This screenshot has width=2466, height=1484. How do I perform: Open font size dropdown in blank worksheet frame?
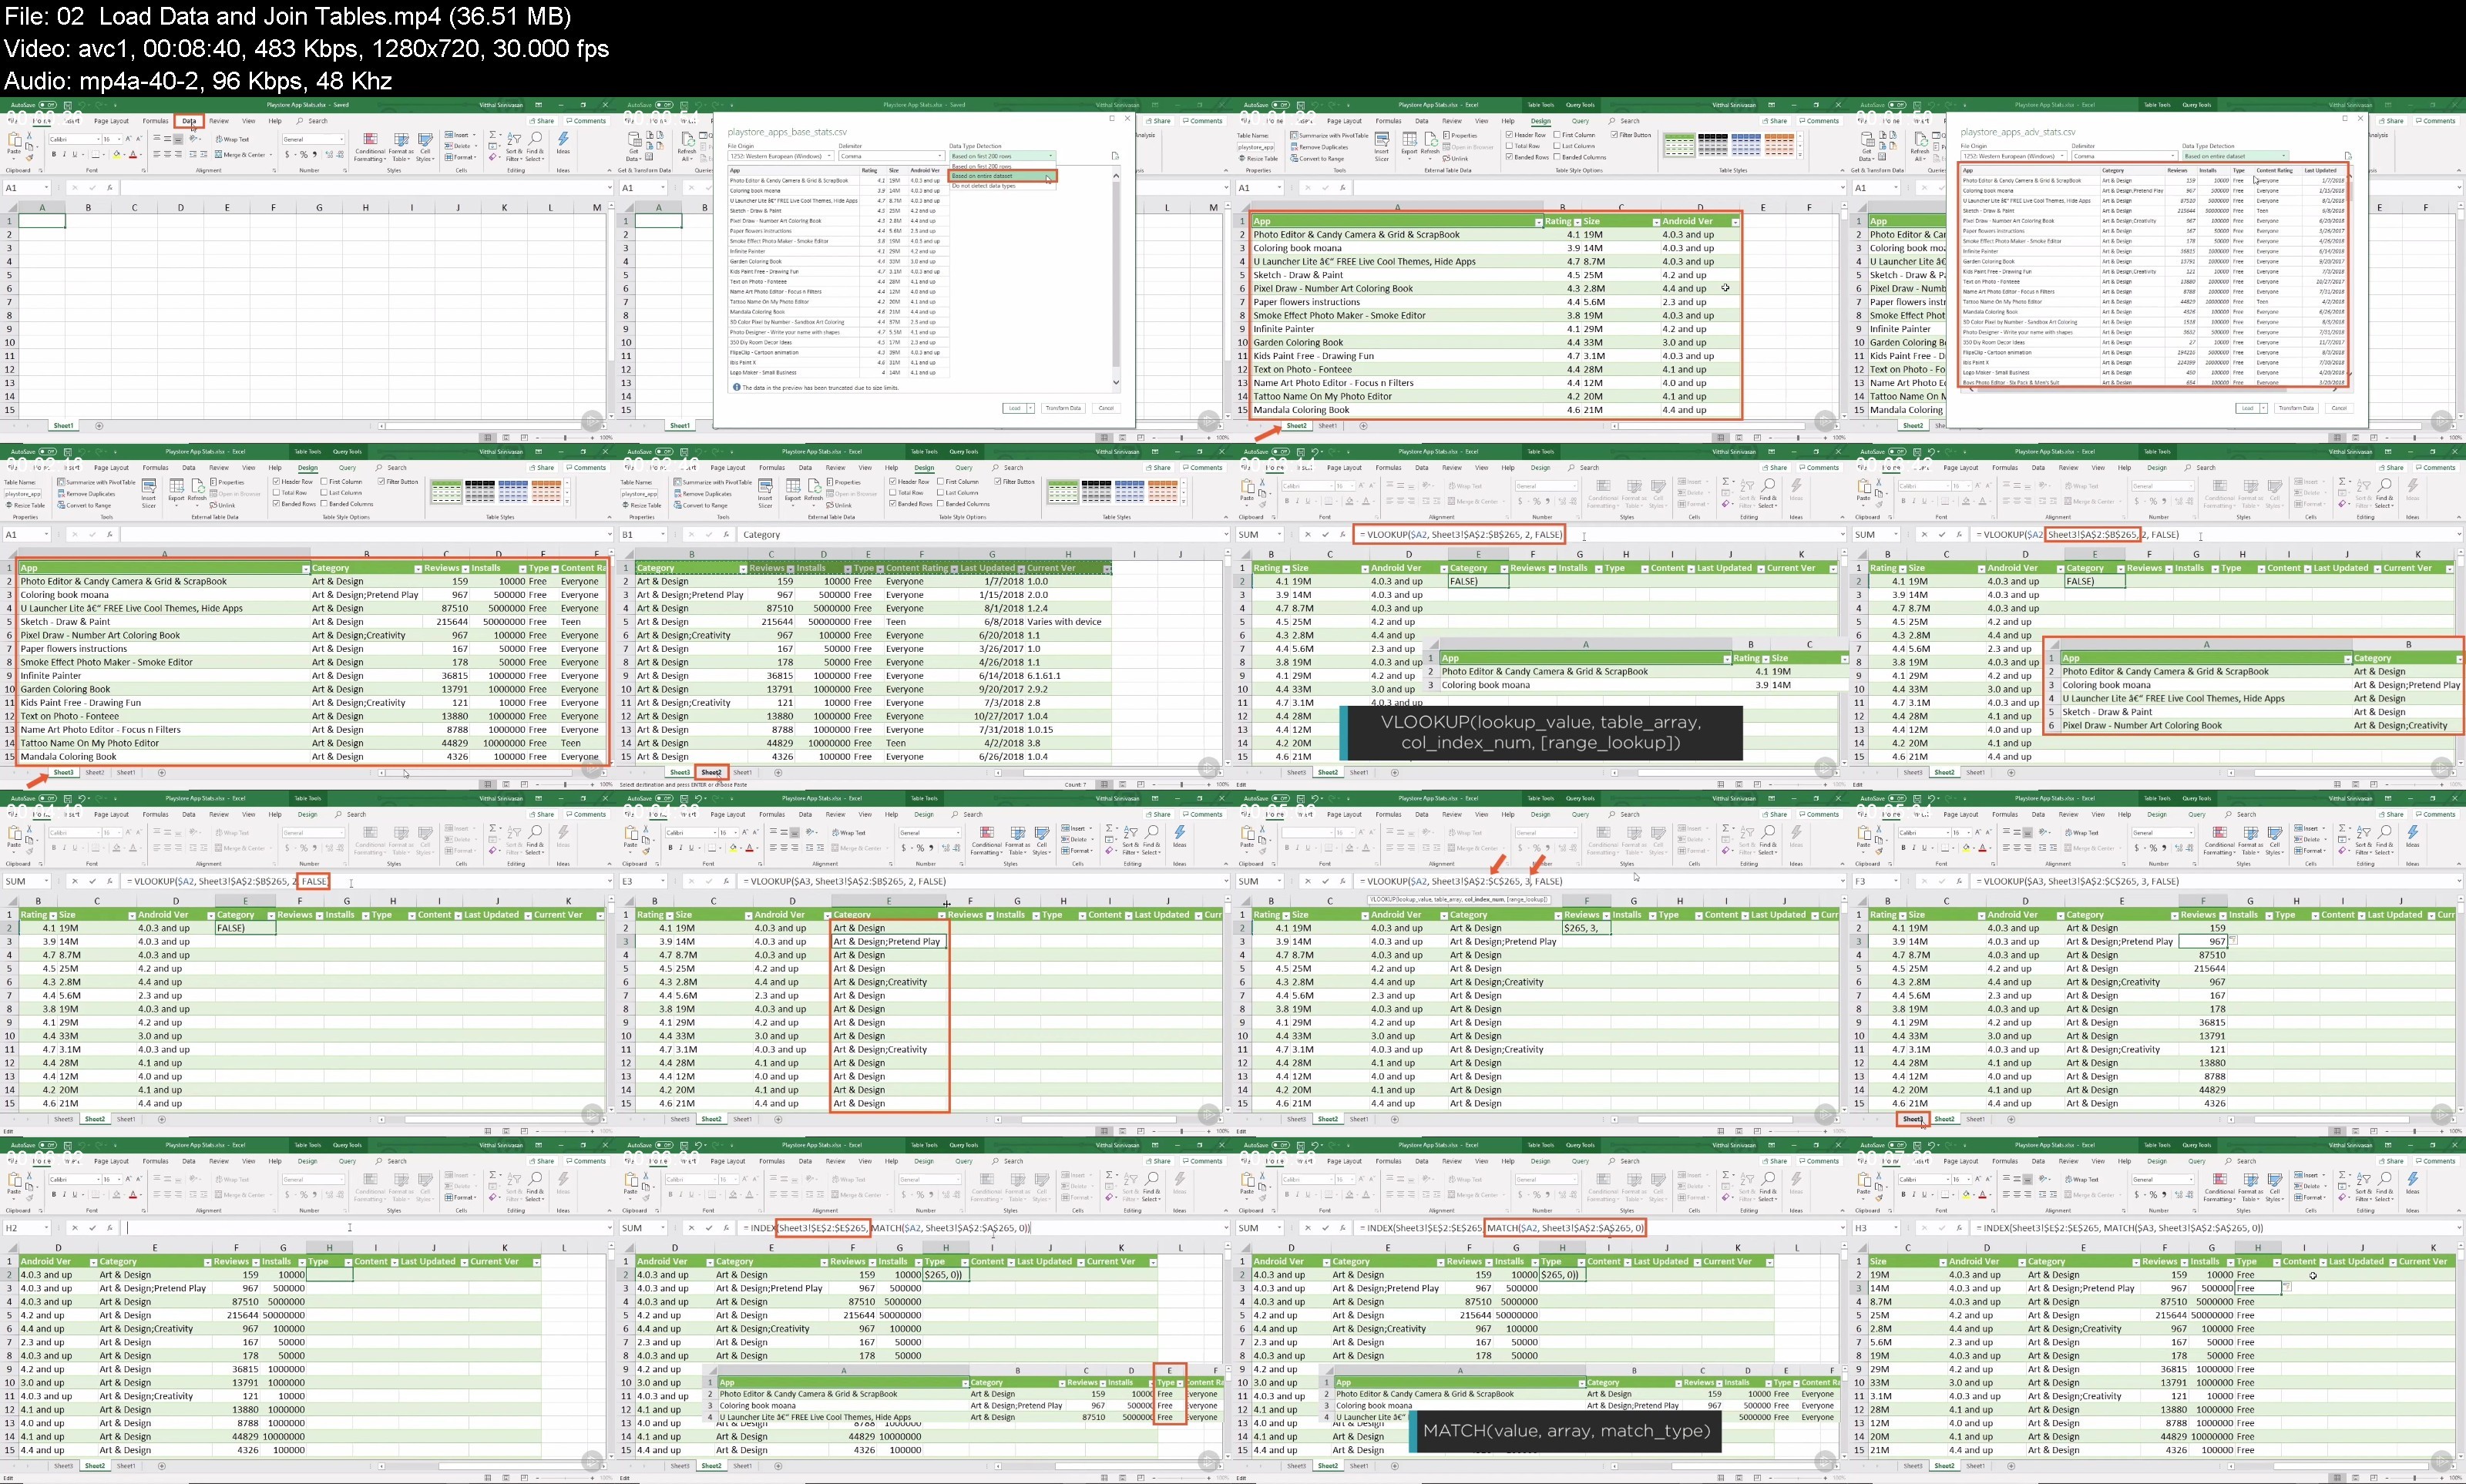[x=119, y=140]
